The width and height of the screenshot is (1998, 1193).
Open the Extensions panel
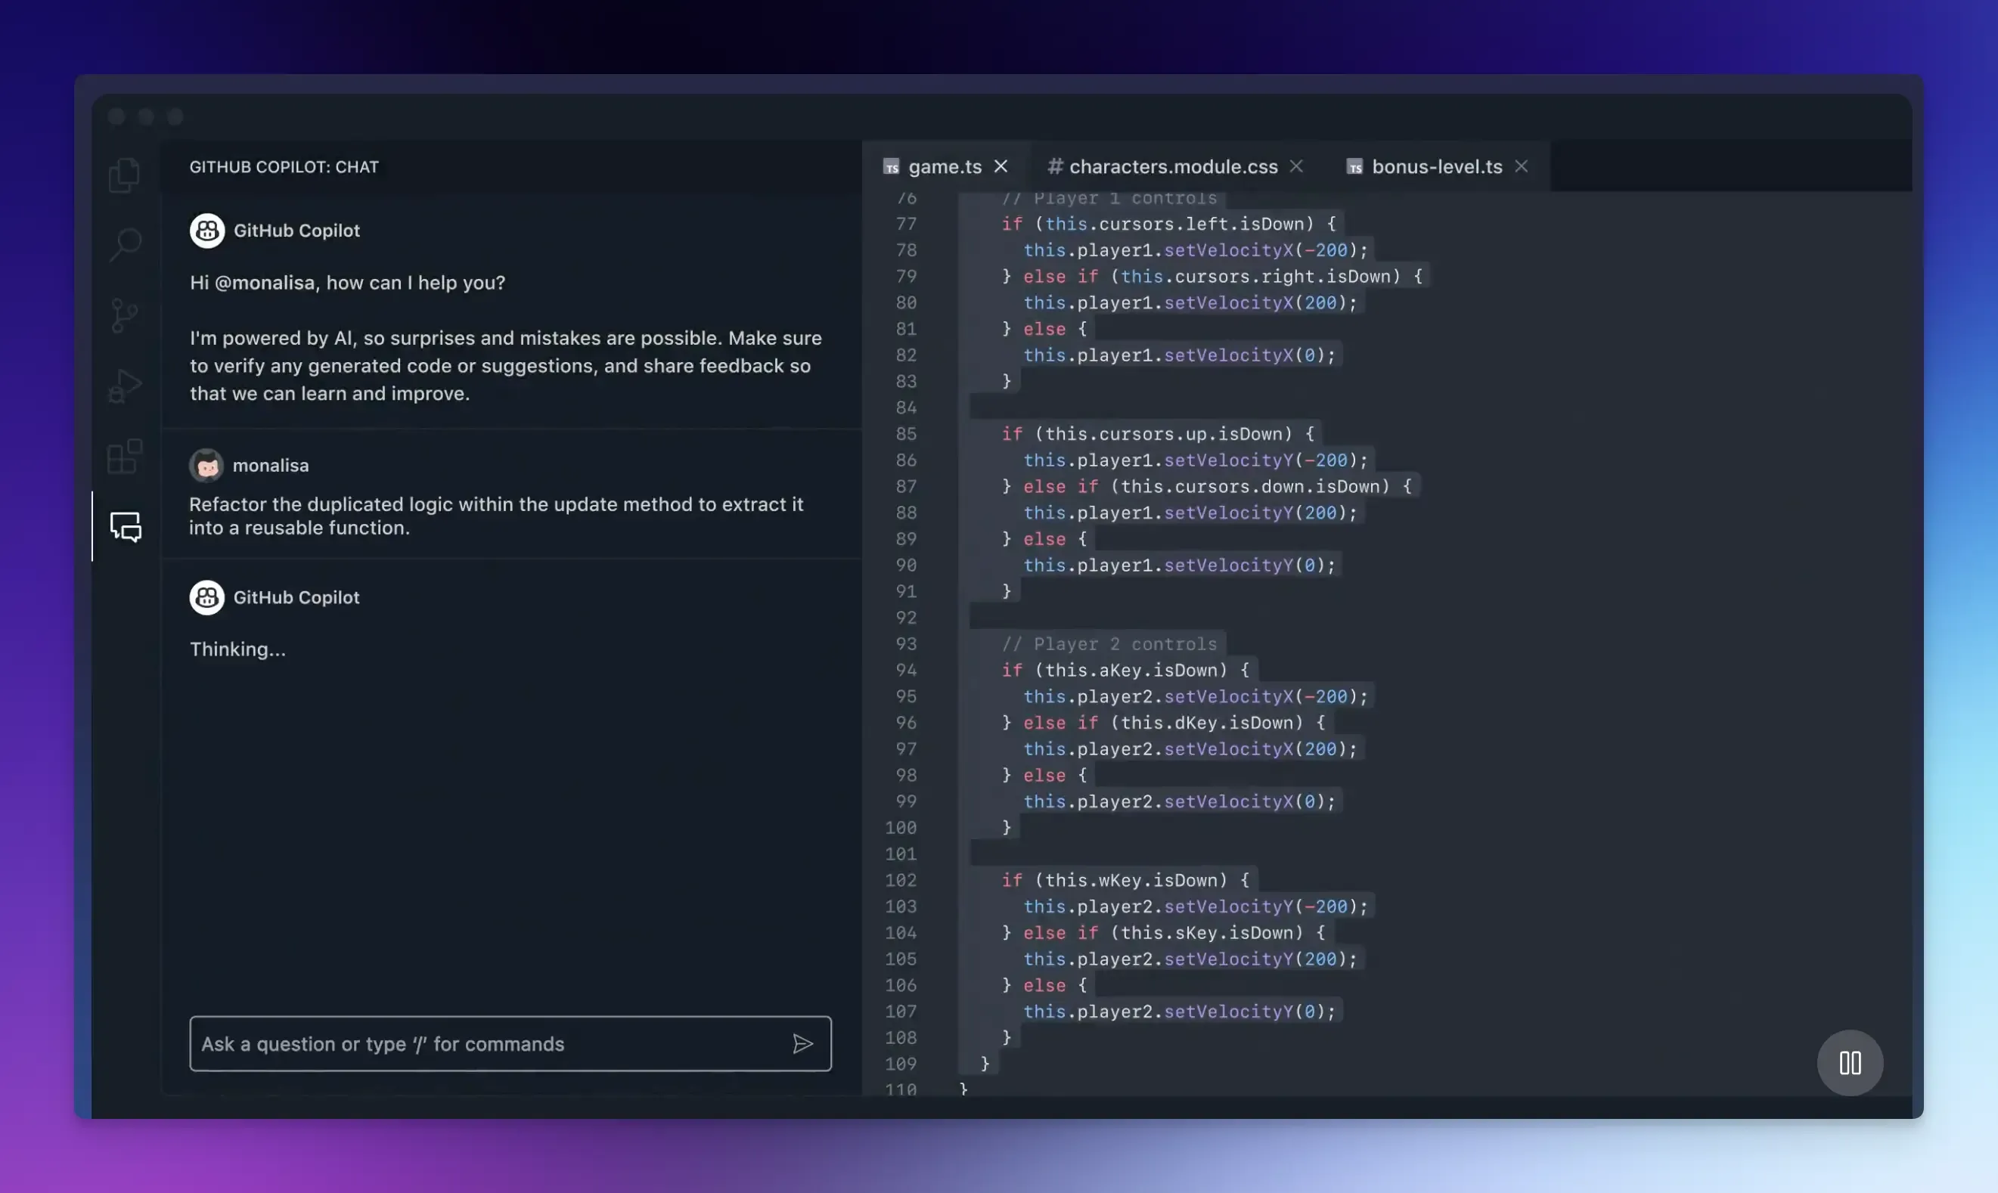pyautogui.click(x=126, y=457)
